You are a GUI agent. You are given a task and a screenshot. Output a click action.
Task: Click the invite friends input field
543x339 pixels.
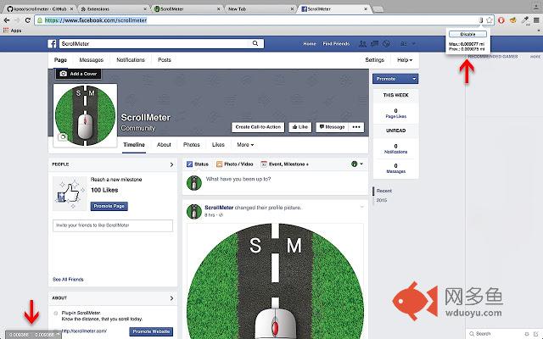tap(113, 225)
